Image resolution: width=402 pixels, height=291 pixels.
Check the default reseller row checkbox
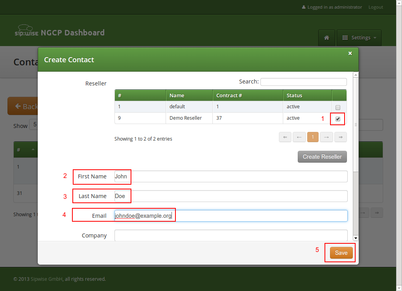[x=337, y=107]
